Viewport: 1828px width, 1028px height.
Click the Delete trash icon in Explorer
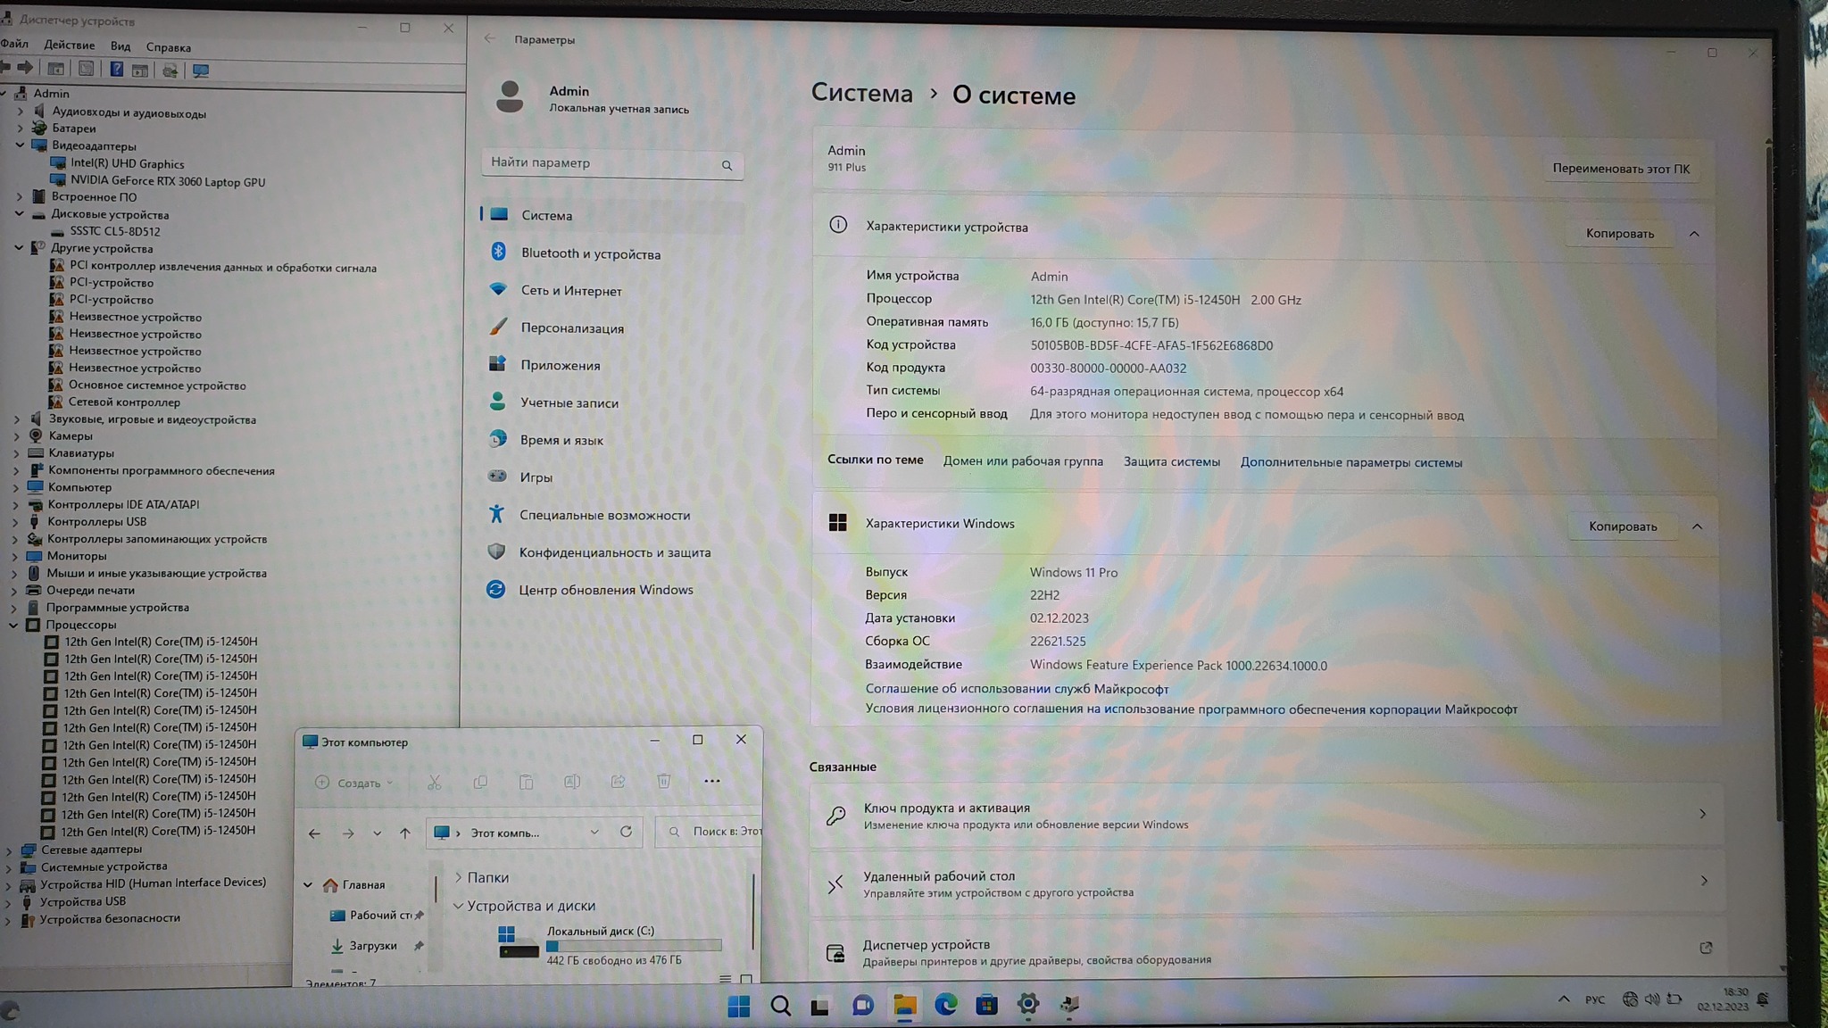coord(663,782)
